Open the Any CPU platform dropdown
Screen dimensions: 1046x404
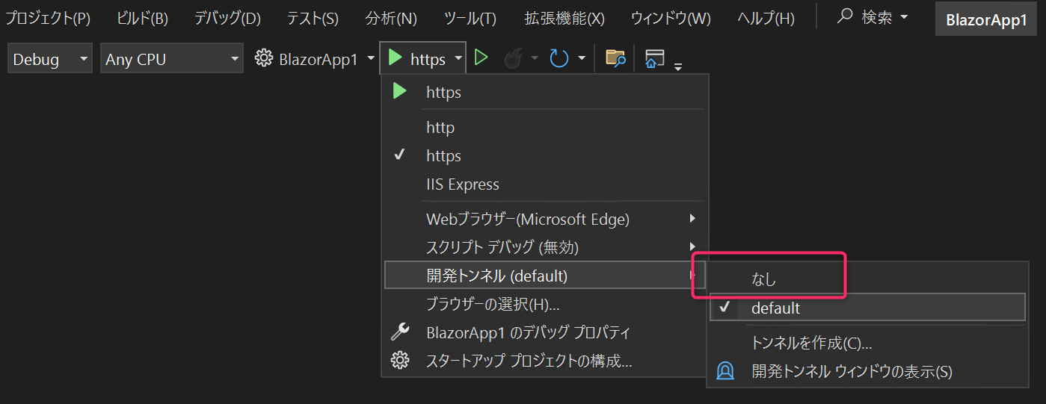172,59
